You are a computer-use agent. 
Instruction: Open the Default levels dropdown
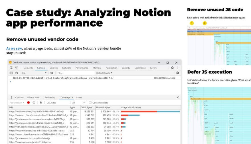tap(104, 73)
